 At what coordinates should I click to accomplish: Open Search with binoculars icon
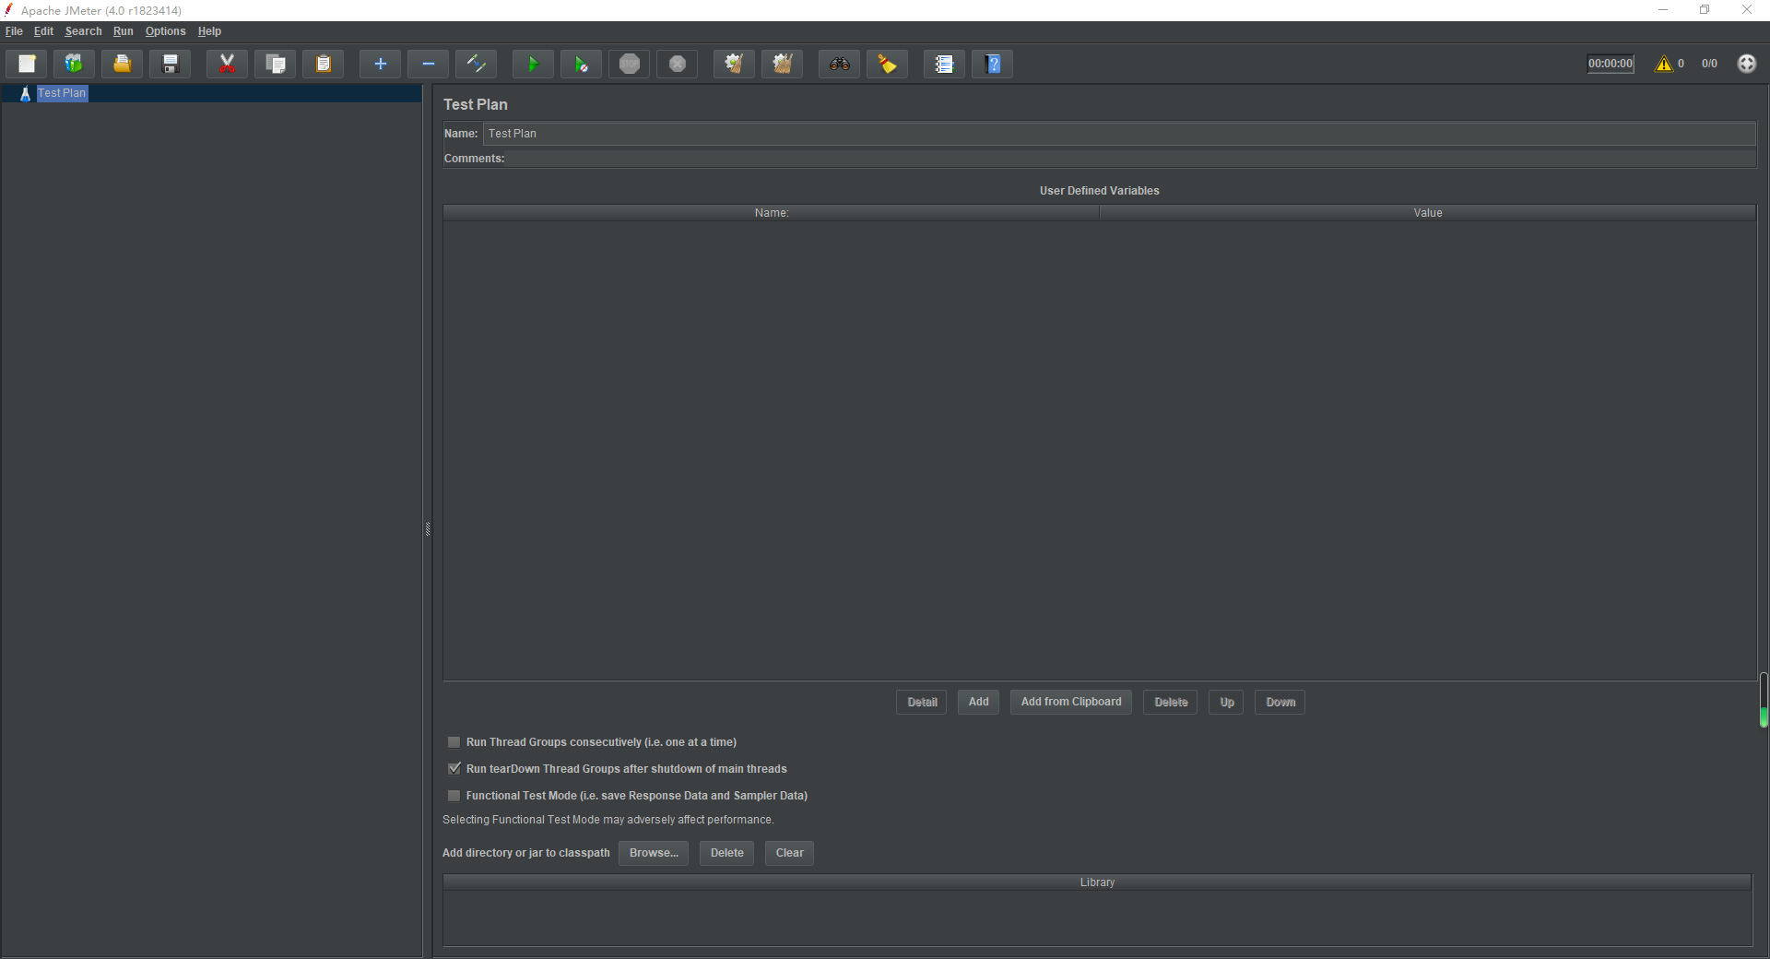(x=839, y=64)
